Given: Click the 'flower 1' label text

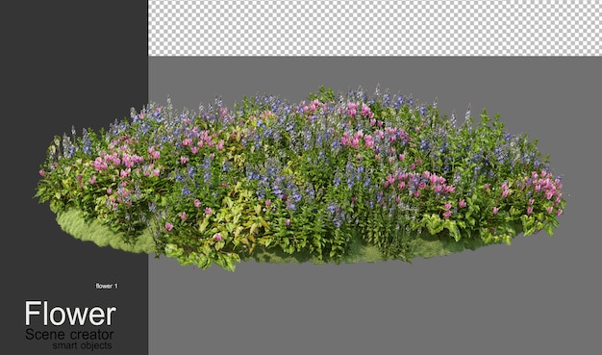Looking at the screenshot, I should (x=107, y=286).
